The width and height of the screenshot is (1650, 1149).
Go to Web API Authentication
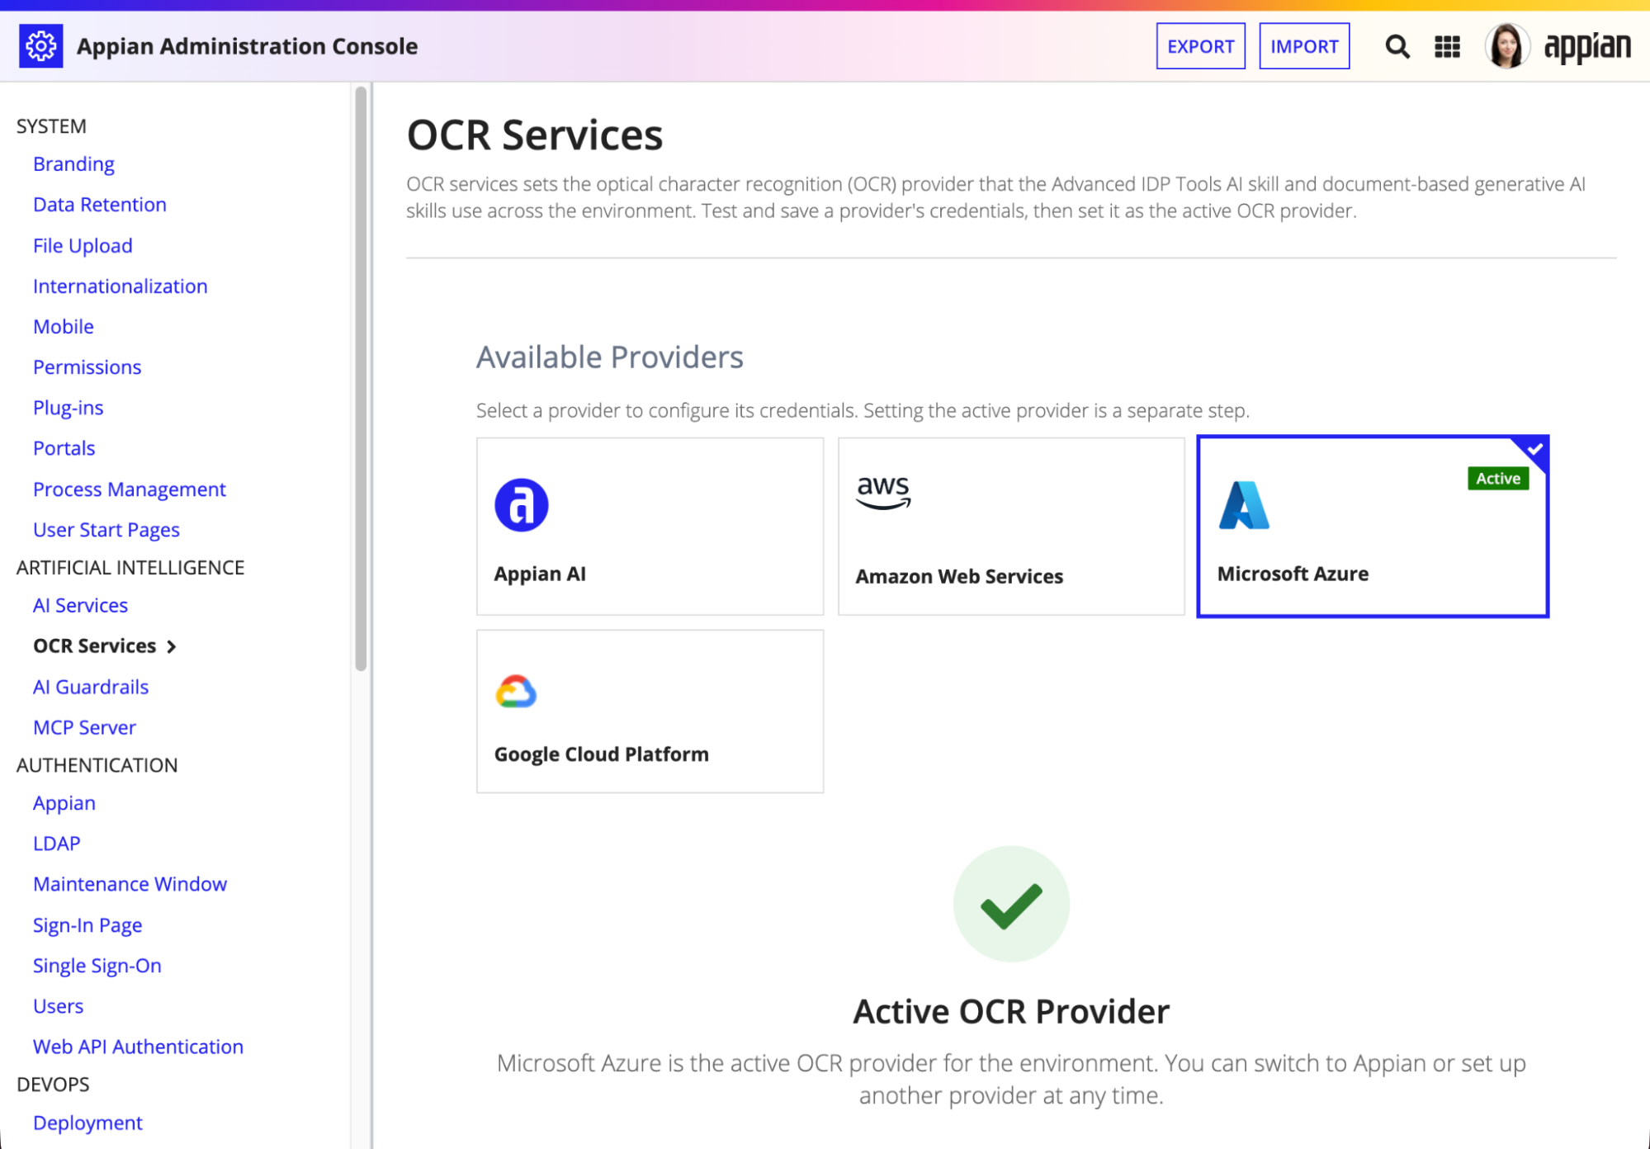pos(139,1047)
